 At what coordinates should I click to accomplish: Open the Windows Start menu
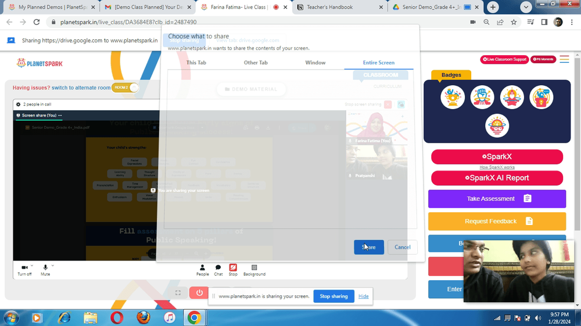(11, 318)
